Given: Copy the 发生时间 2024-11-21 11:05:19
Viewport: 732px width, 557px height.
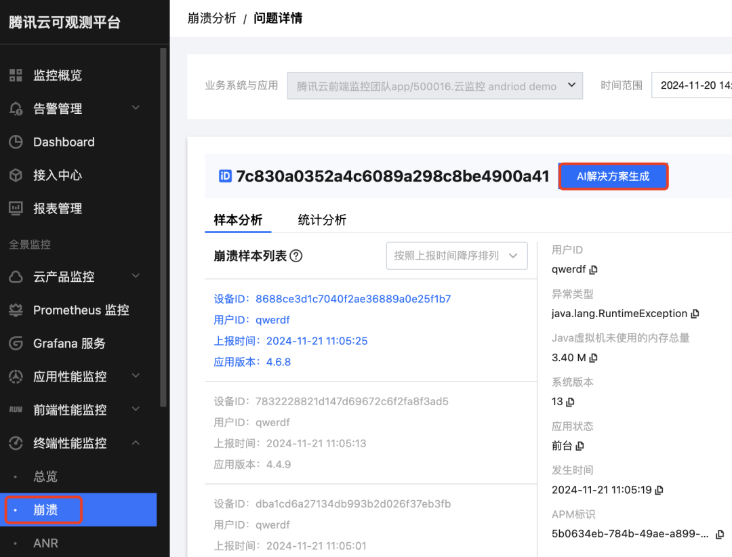Looking at the screenshot, I should (659, 490).
